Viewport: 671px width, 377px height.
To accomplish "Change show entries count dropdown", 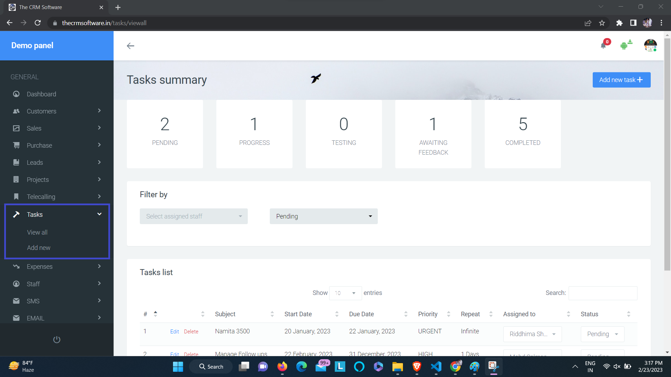I will 345,293.
